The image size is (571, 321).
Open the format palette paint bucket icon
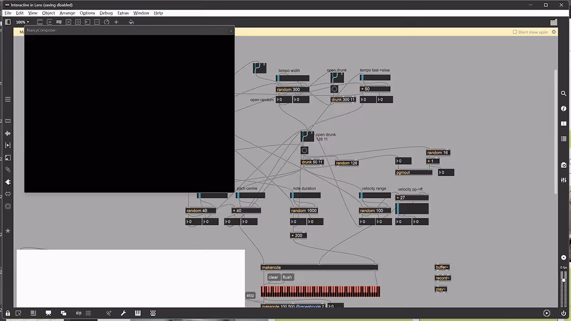click(x=131, y=22)
